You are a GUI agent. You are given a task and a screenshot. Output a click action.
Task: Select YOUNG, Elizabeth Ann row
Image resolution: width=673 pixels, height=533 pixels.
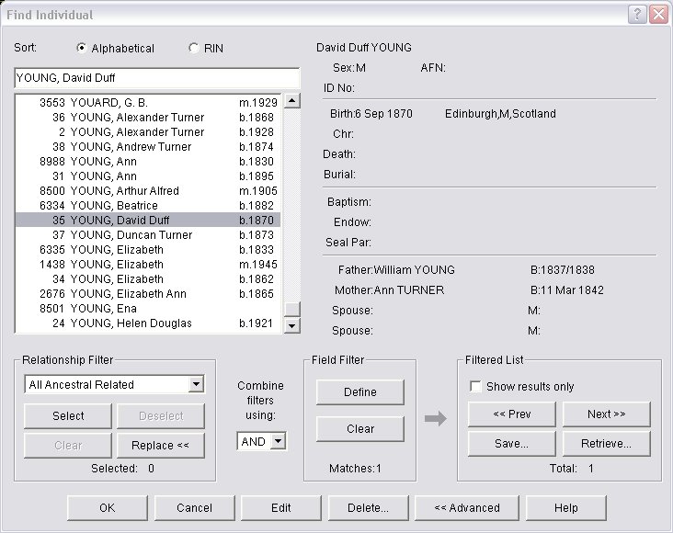coord(148,293)
